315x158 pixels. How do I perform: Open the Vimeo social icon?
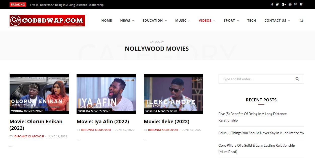(x=301, y=5)
